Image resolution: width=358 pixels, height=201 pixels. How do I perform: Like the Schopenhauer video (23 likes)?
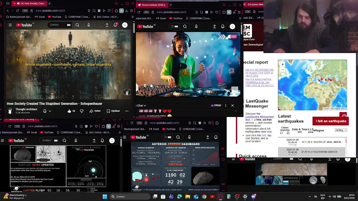tap(71, 111)
